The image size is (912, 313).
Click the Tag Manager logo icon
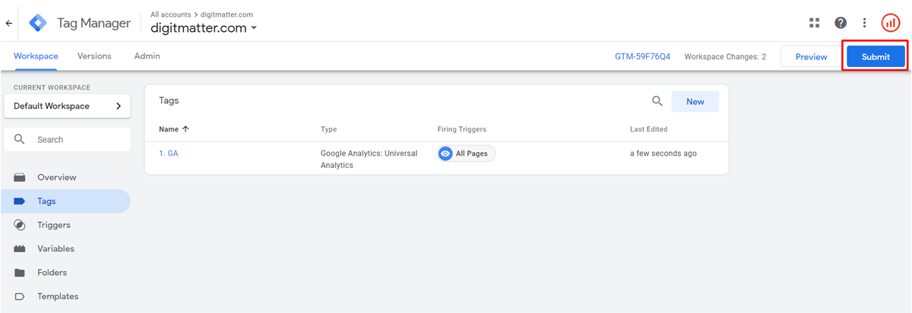pos(38,23)
